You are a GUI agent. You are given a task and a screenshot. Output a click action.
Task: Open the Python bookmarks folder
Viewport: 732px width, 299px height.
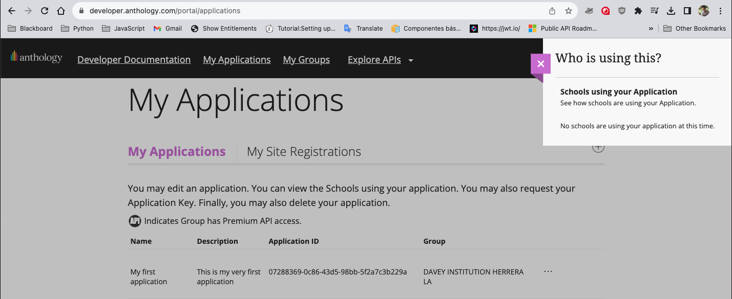click(x=77, y=29)
